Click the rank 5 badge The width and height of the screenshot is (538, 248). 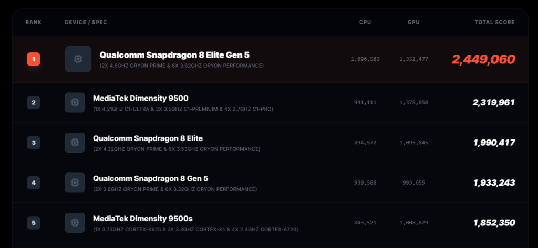pyautogui.click(x=34, y=223)
